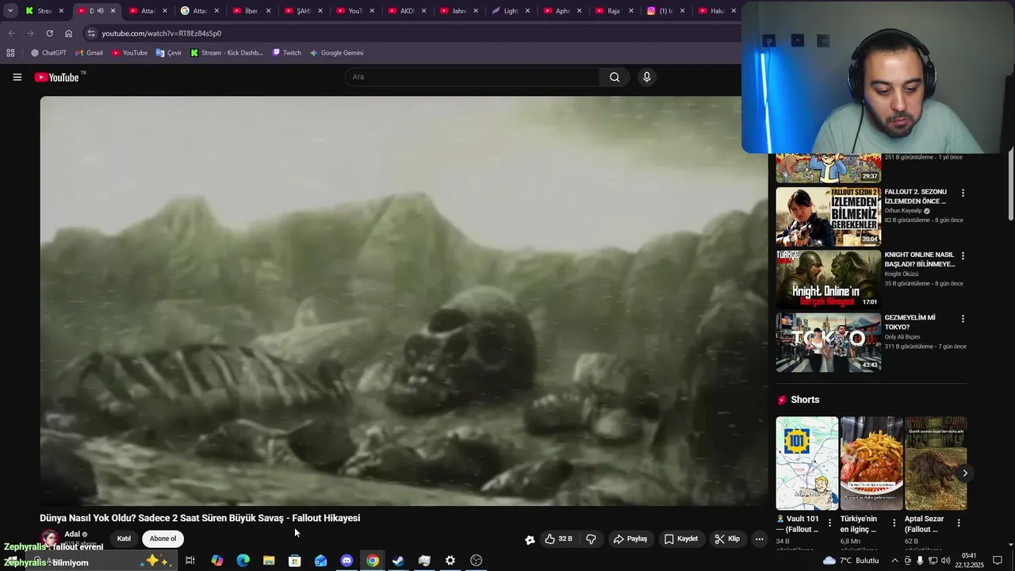This screenshot has width=1015, height=571.
Task: Open more video actions ellipsis menu
Action: pos(759,538)
